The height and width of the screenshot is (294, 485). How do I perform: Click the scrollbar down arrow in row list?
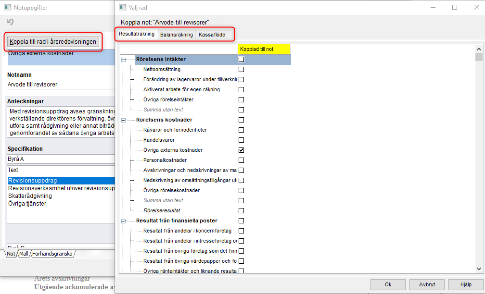click(x=479, y=269)
